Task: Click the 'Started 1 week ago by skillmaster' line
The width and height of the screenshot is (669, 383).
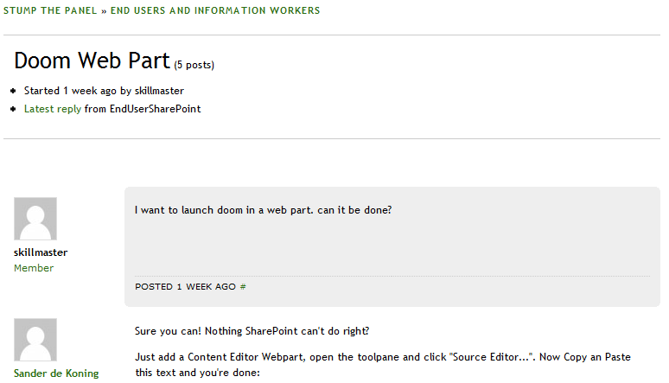Action: (x=104, y=90)
